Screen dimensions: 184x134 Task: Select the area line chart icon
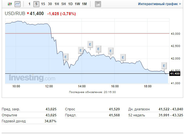[x=17, y=4]
